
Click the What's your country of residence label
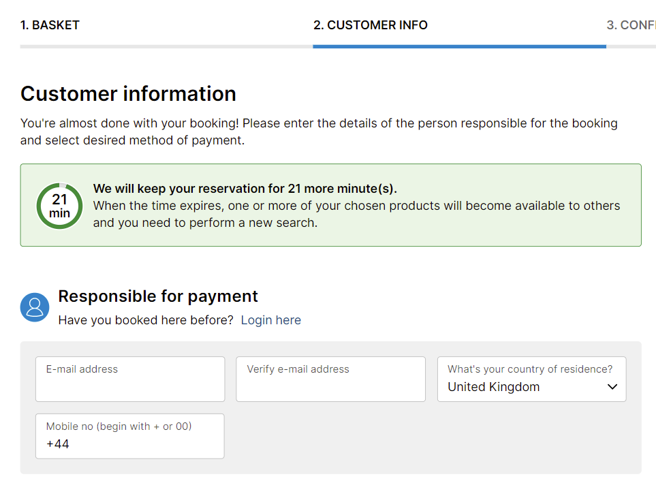530,369
